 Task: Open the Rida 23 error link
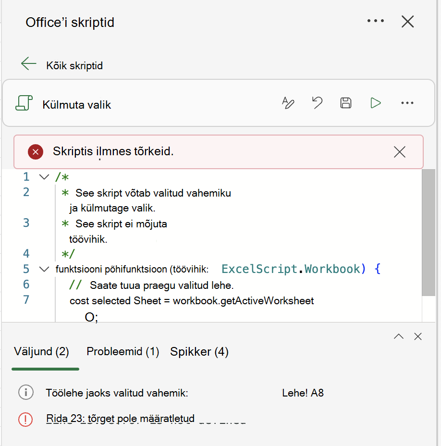click(120, 419)
